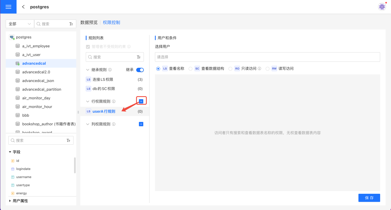This screenshot has height=210, width=391.
Task: Click info icon next to 只读访问
Action: point(259,69)
